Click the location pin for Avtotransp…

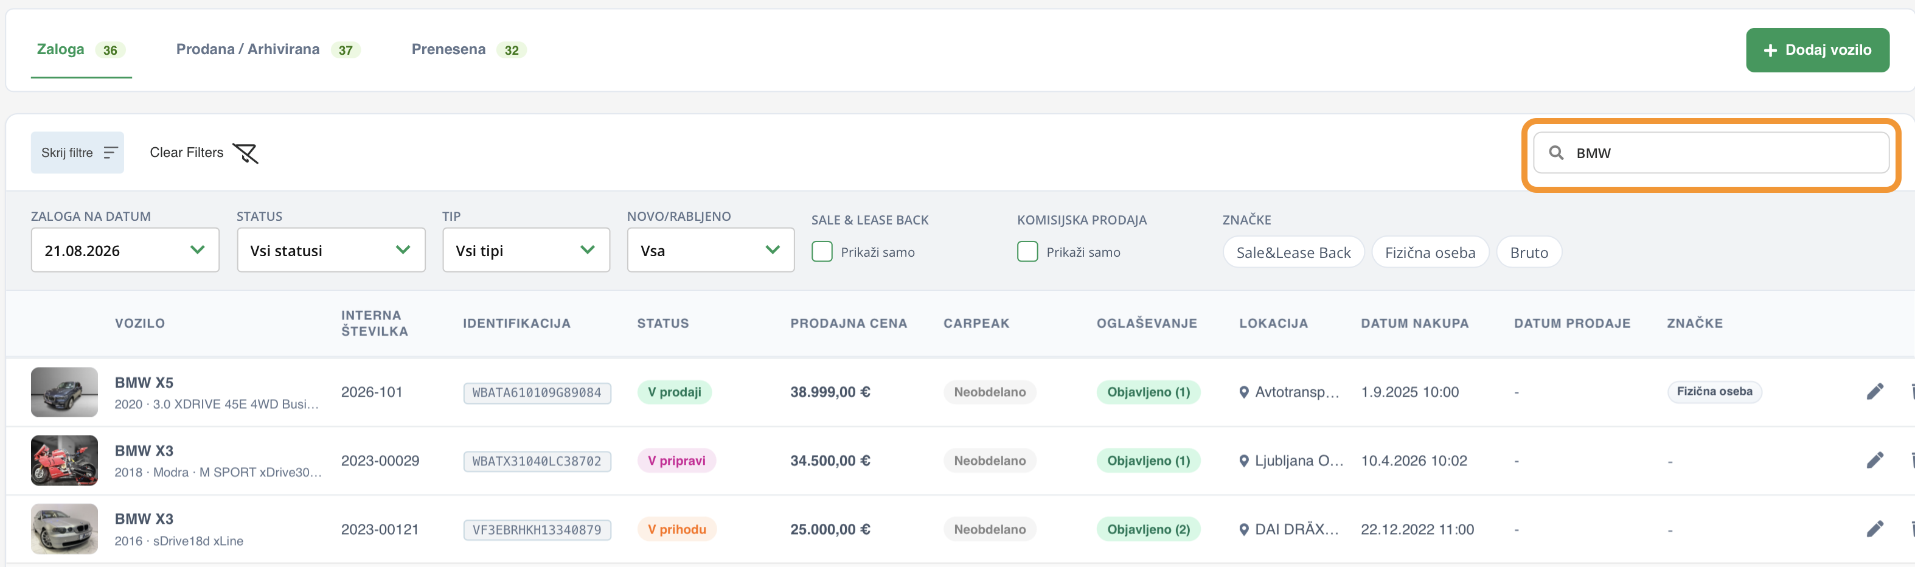pos(1243,392)
